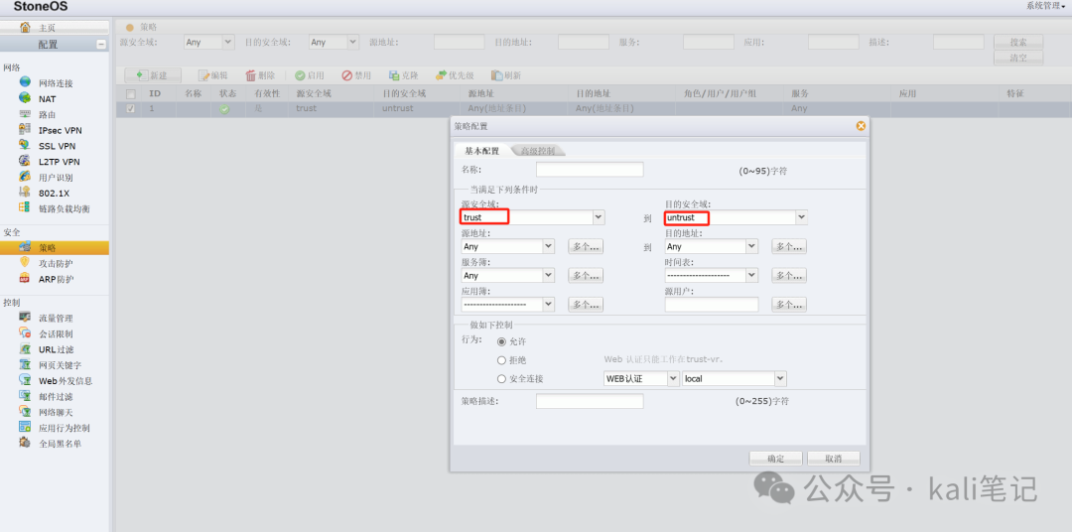
Task: Open the 目的安全域 untrust dropdown in dialog
Action: 801,217
